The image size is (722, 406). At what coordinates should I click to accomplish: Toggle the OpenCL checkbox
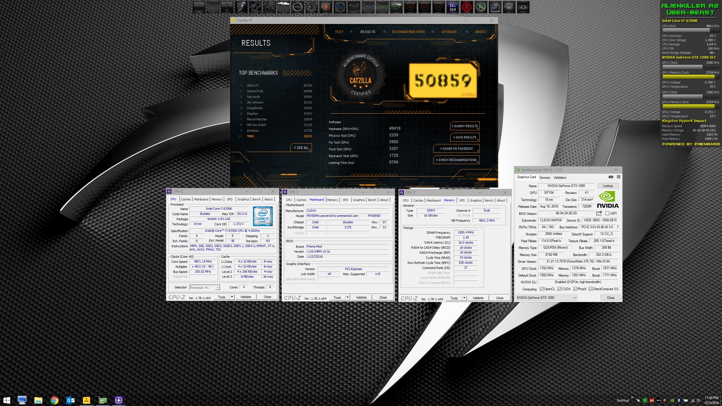point(541,289)
